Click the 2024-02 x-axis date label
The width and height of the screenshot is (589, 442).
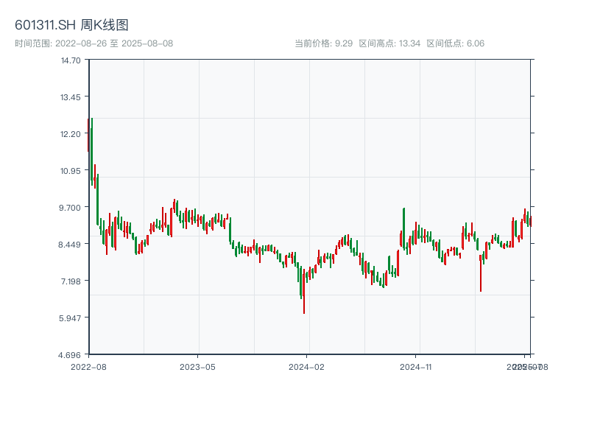(x=307, y=366)
